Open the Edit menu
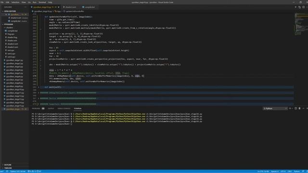This screenshot has height=173, width=308. pyautogui.click(x=8, y=2)
